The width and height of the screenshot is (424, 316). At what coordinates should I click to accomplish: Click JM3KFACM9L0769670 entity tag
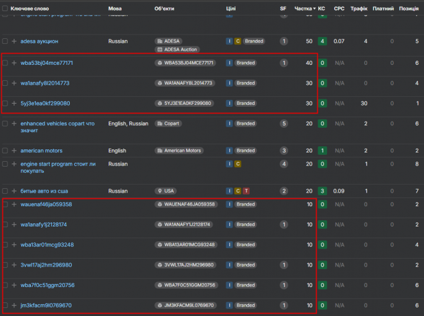185,305
